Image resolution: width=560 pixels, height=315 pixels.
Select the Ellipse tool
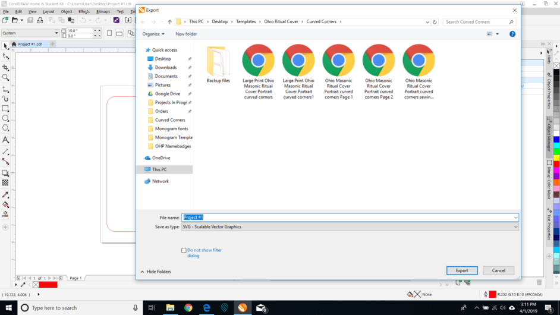coord(5,118)
